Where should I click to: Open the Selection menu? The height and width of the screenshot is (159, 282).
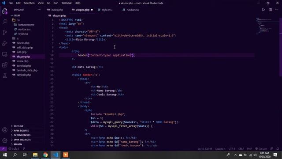[29, 3]
